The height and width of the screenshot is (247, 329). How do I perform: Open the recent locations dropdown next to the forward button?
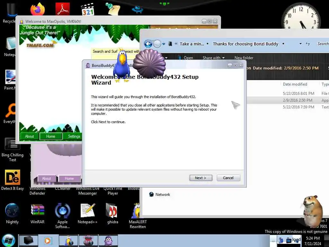(x=164, y=44)
